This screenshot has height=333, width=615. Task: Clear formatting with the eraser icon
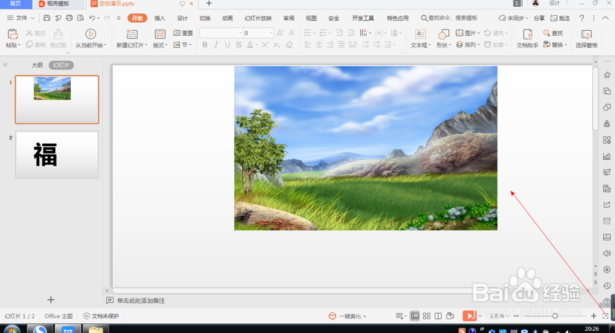coord(289,45)
